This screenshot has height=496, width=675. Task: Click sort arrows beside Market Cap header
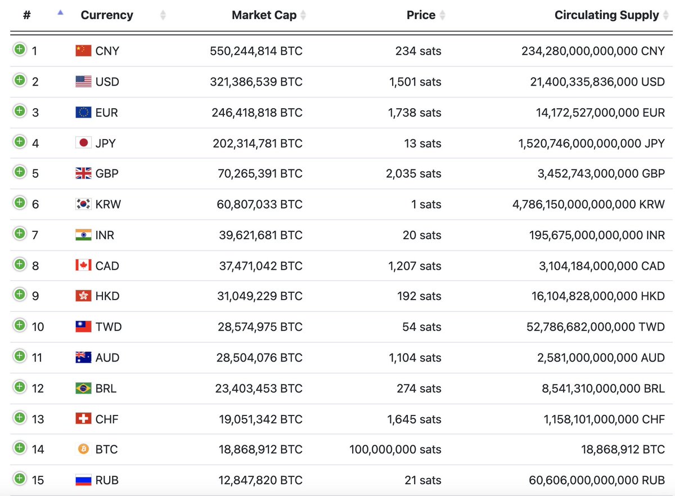303,15
